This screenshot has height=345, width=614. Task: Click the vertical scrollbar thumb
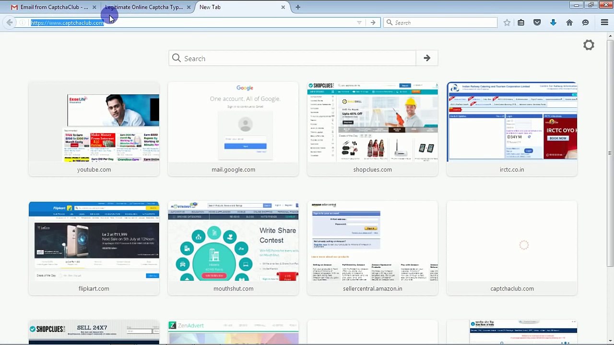(x=610, y=153)
